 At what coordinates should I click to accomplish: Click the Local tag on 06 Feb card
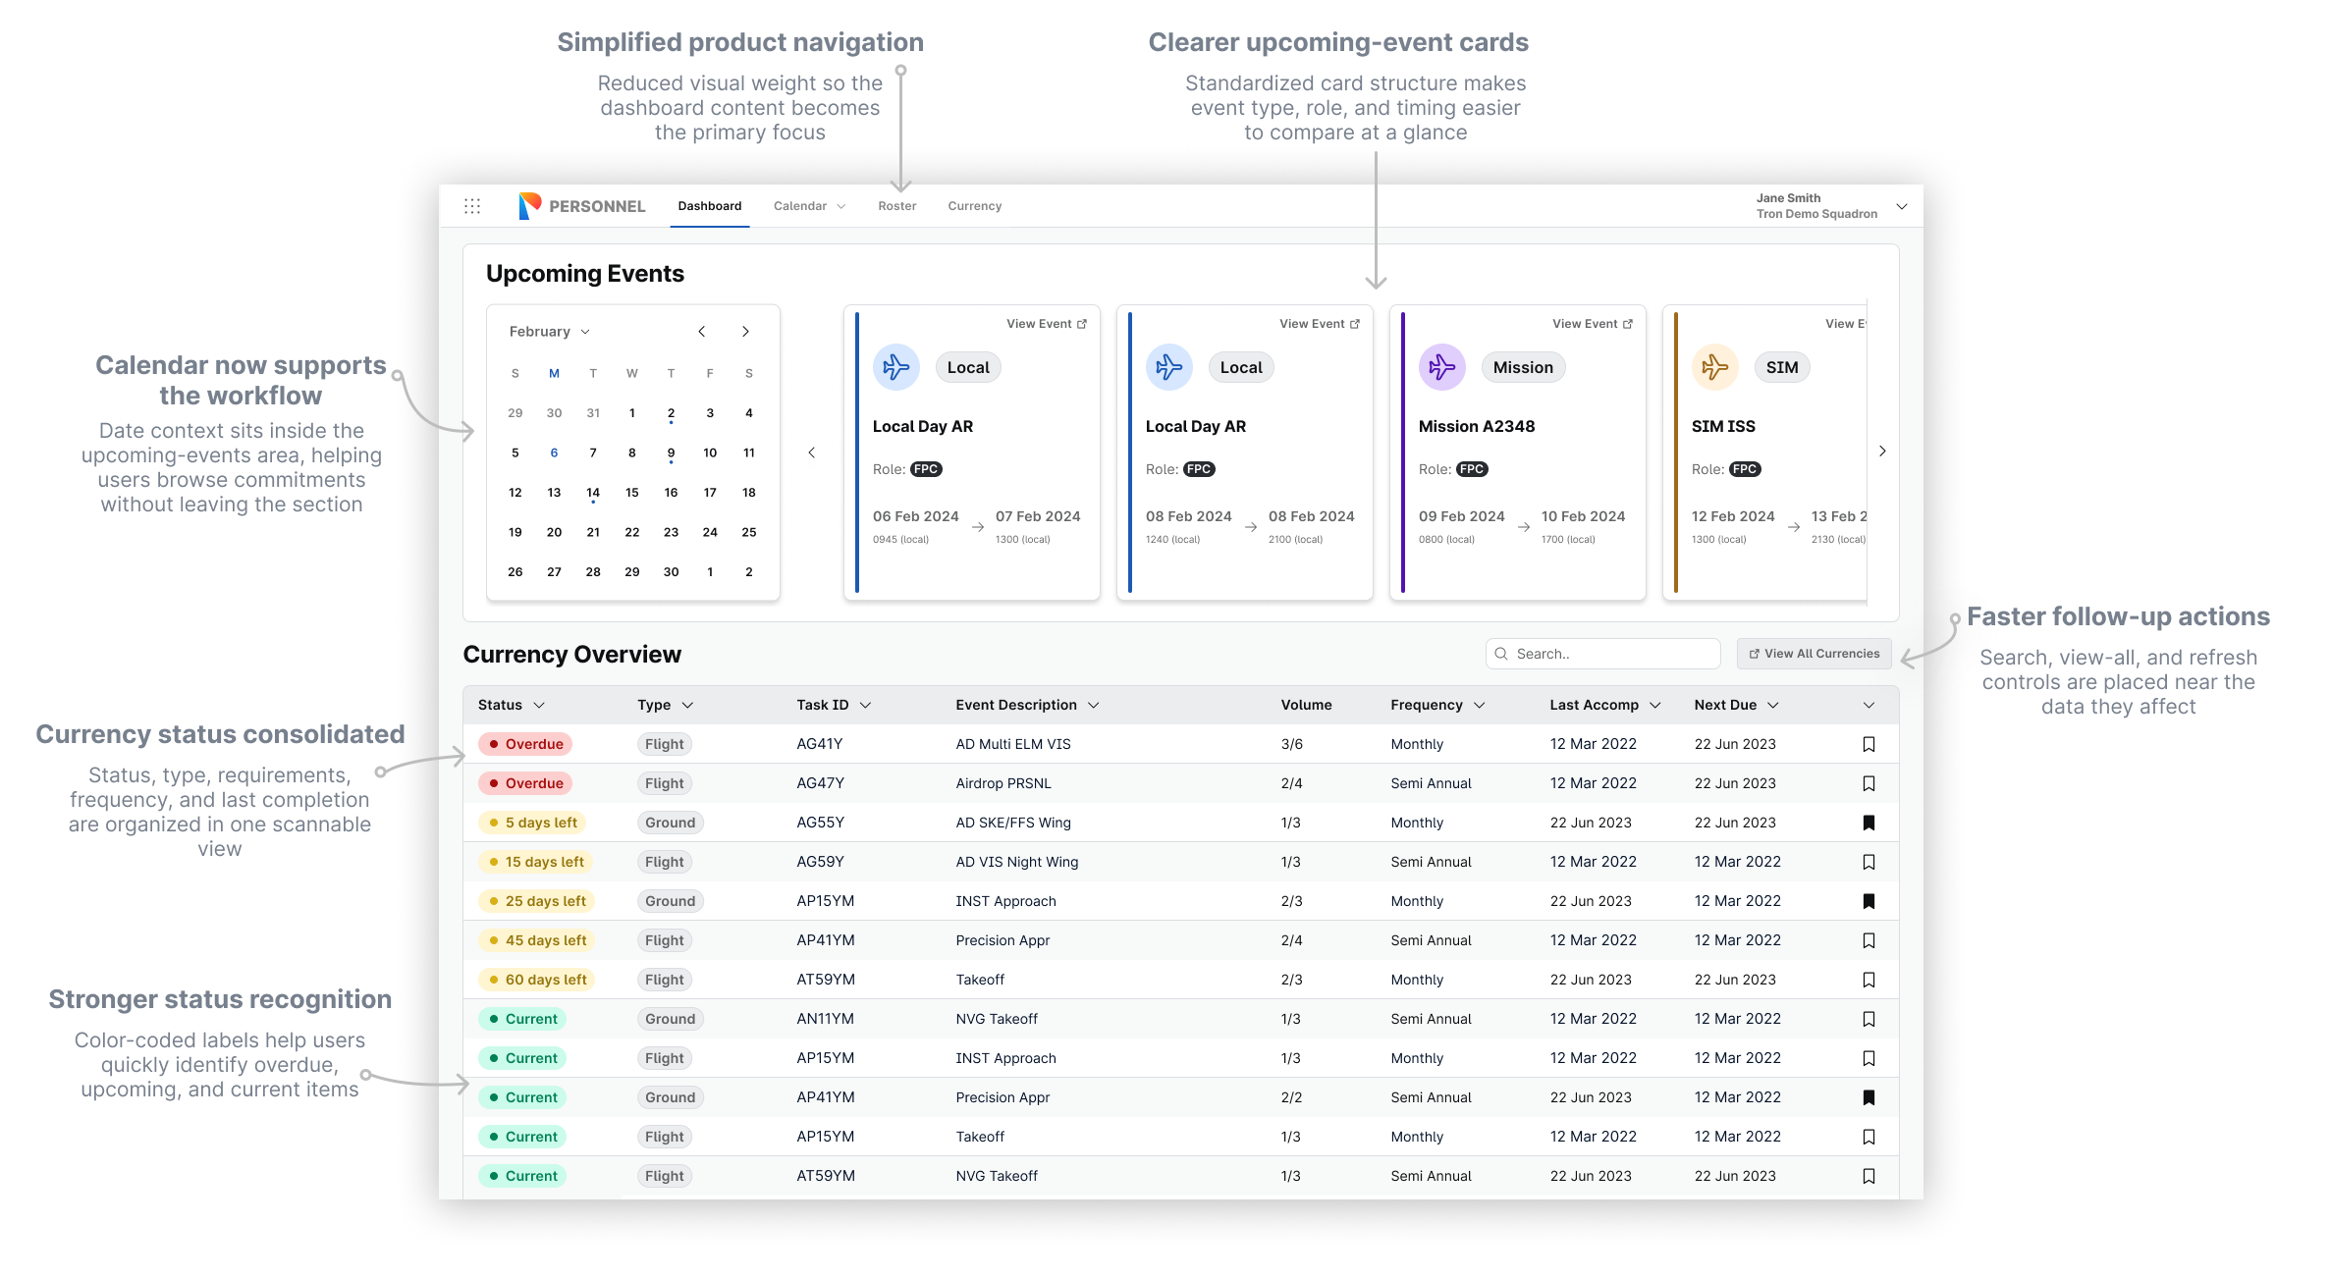click(968, 367)
